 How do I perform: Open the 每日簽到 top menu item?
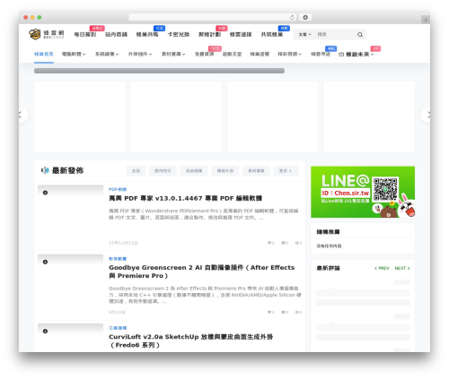(x=85, y=34)
